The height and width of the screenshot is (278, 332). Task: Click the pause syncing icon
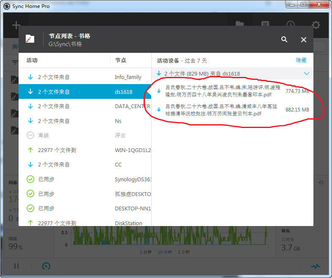coord(16,266)
